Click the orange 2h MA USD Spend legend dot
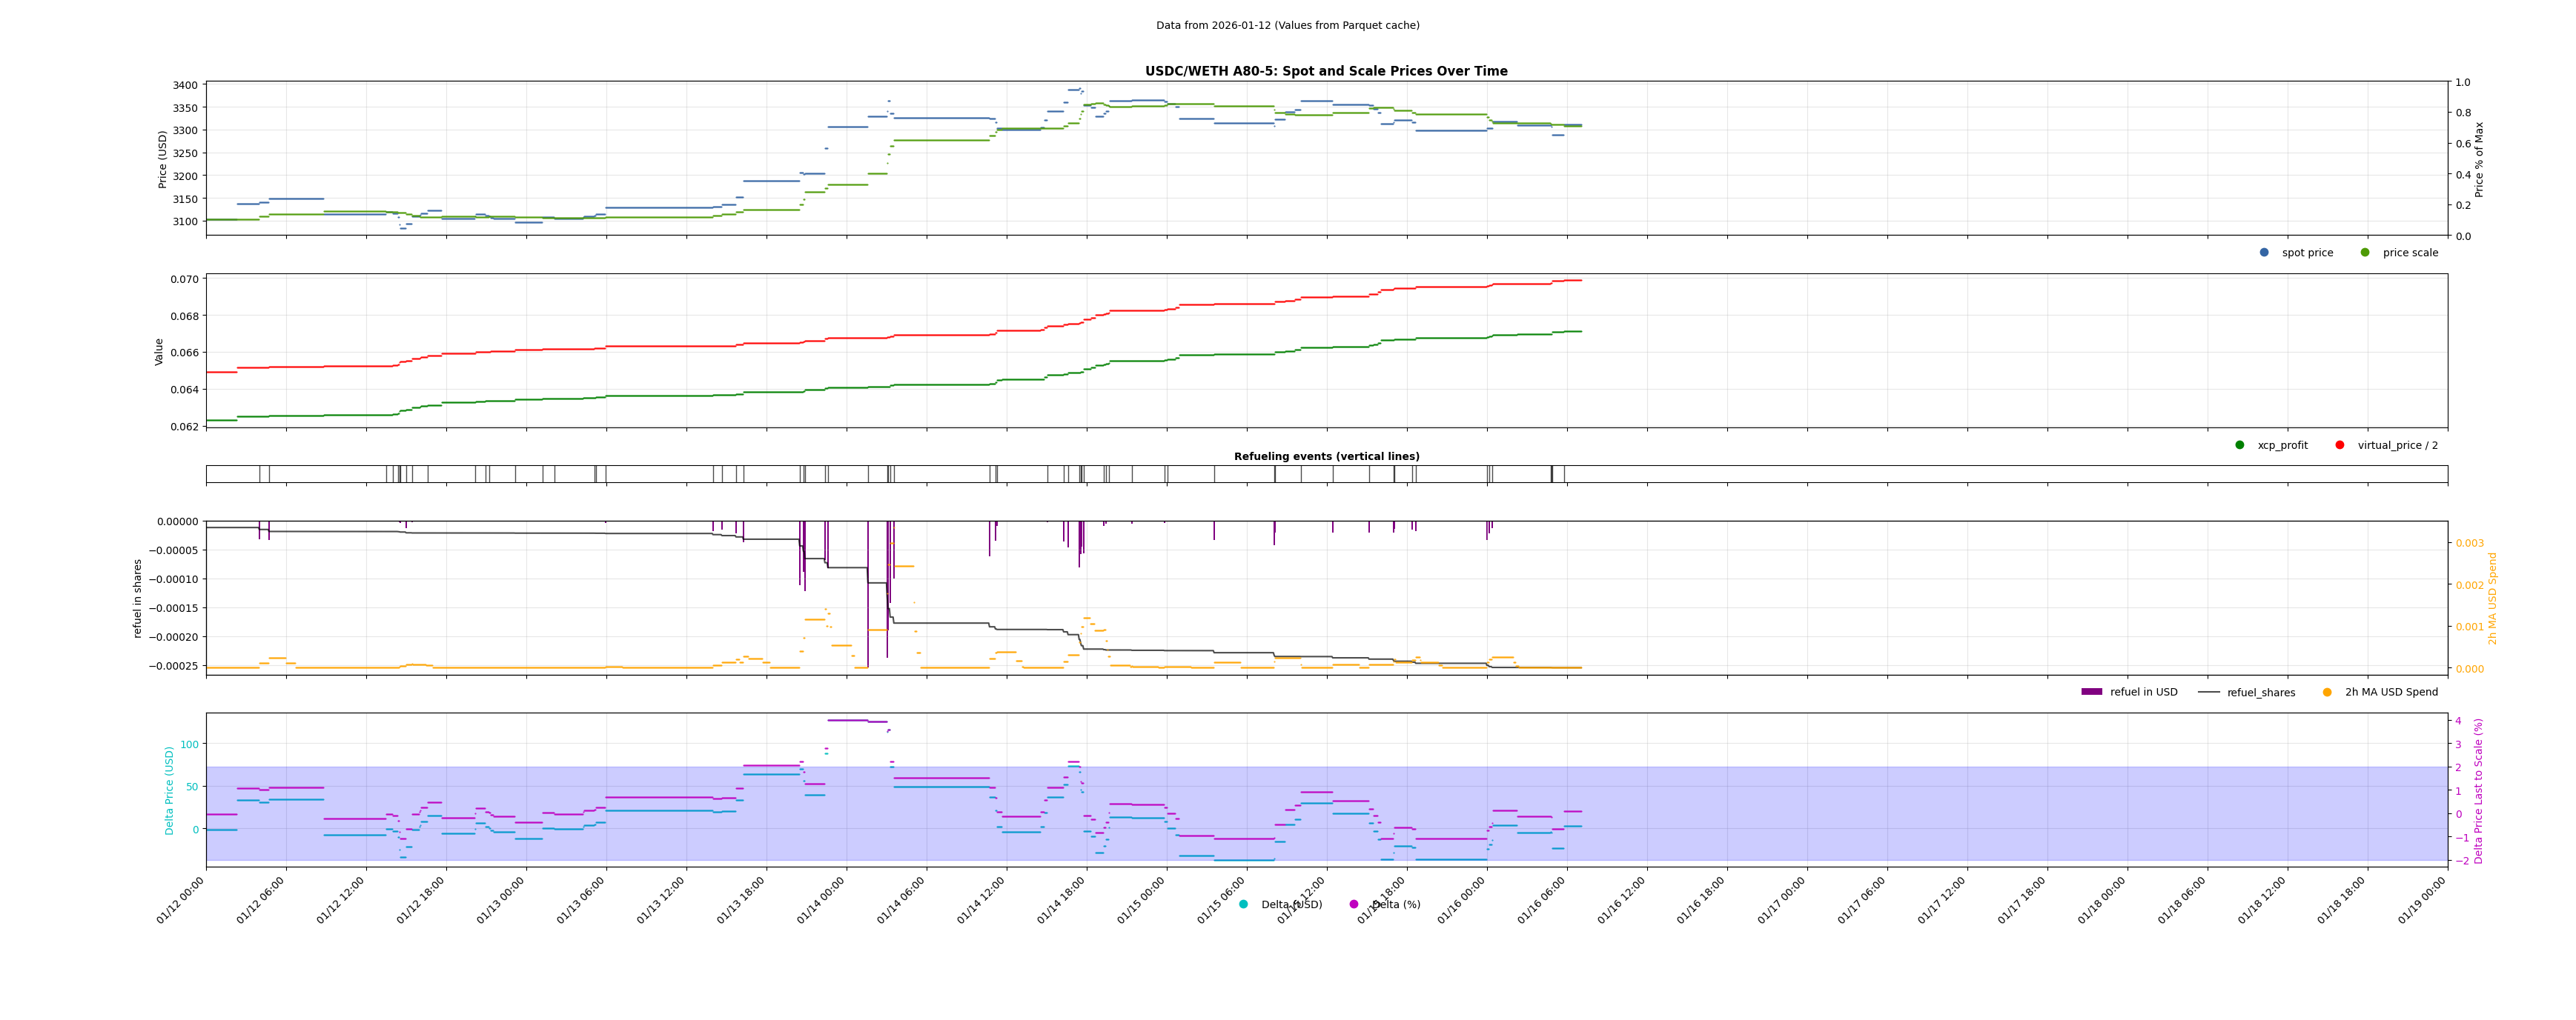The image size is (2576, 1020). (2327, 693)
